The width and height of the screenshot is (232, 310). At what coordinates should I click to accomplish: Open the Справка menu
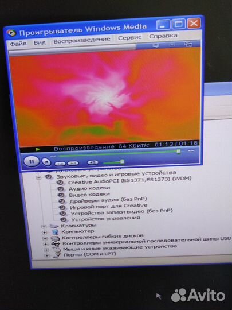(163, 36)
